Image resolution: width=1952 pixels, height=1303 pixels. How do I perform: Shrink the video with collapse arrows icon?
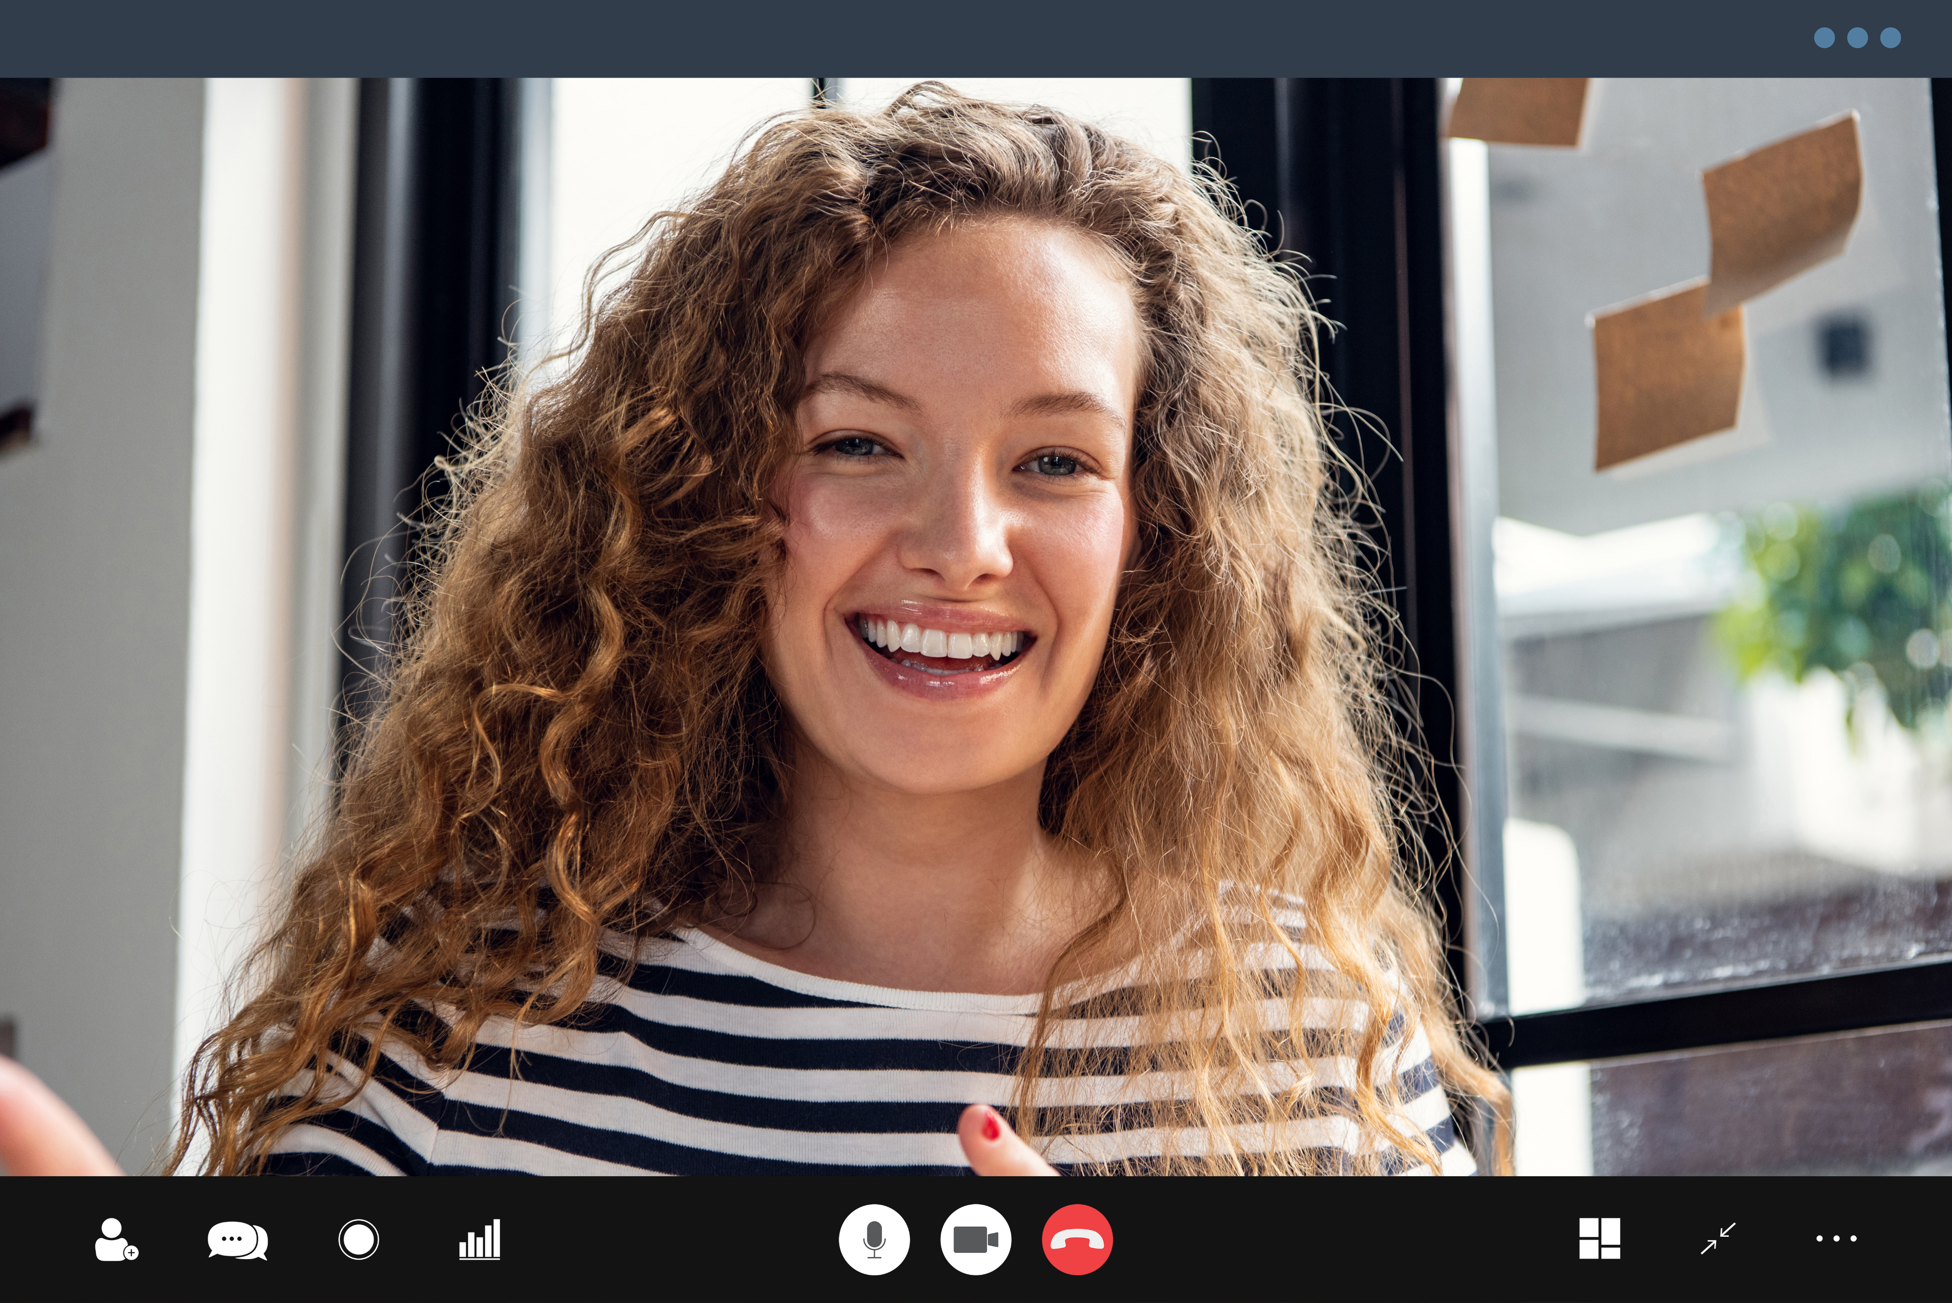coord(1718,1238)
